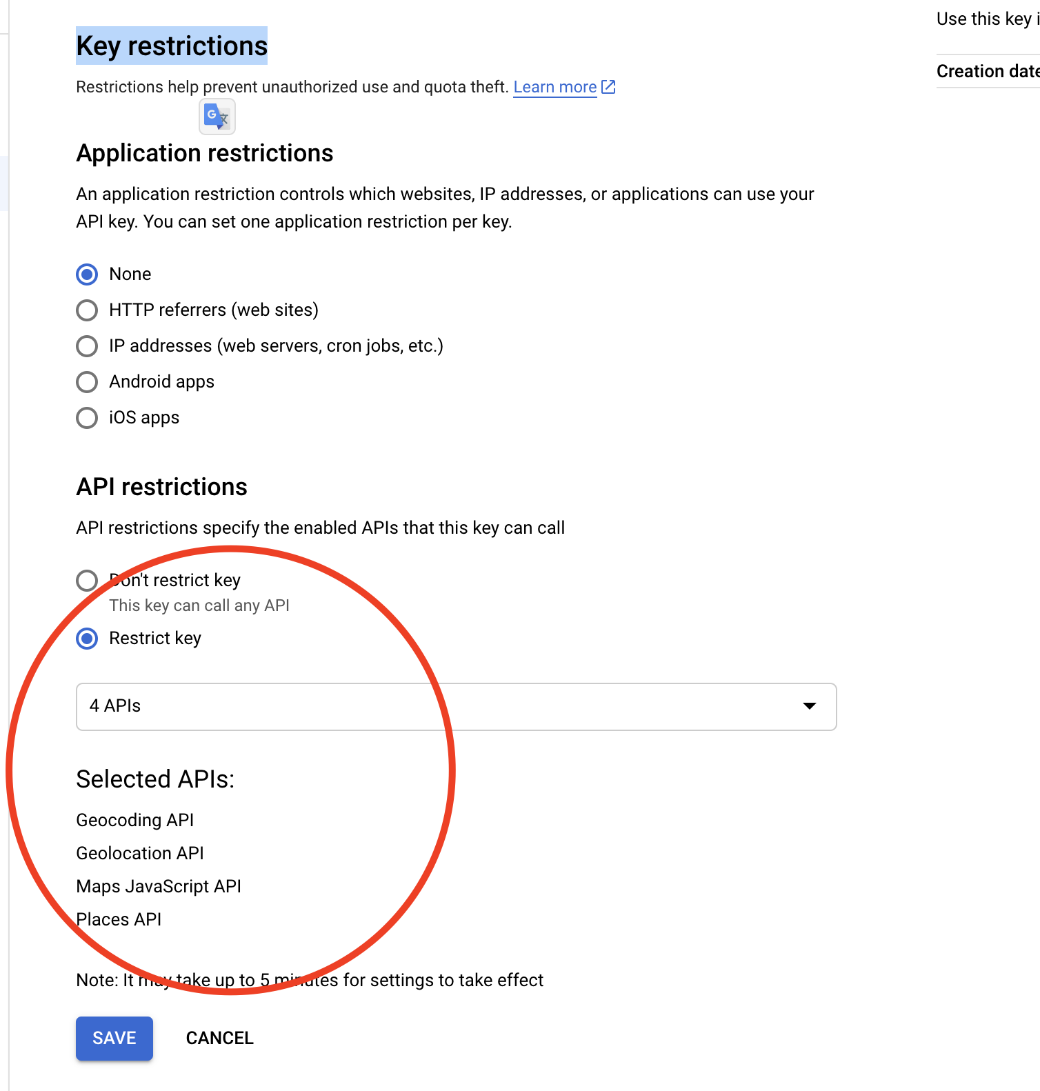Choose Don't restrict key option
This screenshot has width=1040, height=1091.
tap(87, 581)
